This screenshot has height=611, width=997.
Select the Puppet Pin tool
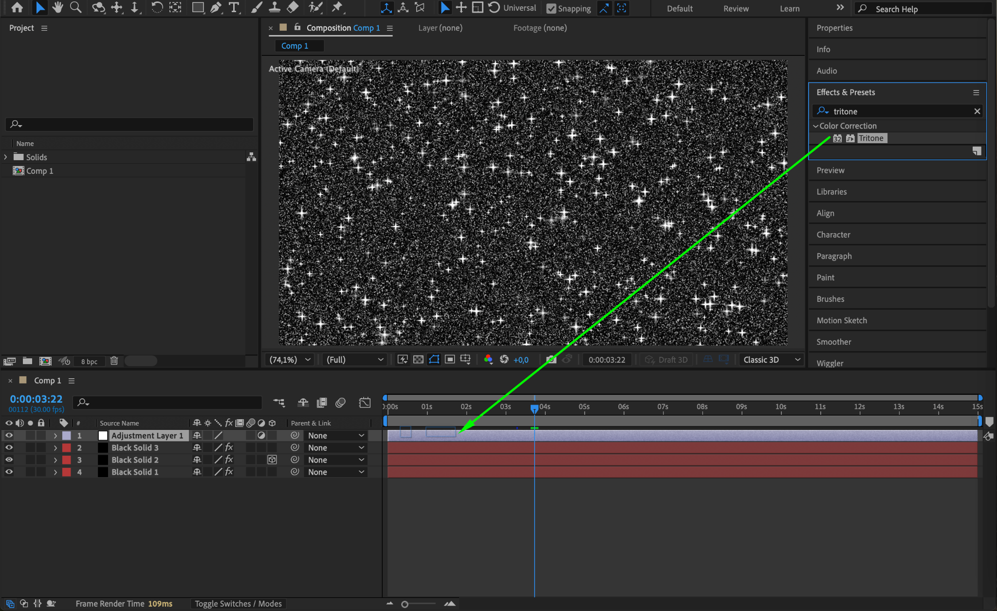tap(337, 8)
